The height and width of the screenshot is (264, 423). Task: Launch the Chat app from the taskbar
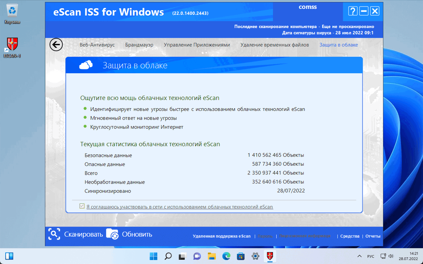[197, 256]
